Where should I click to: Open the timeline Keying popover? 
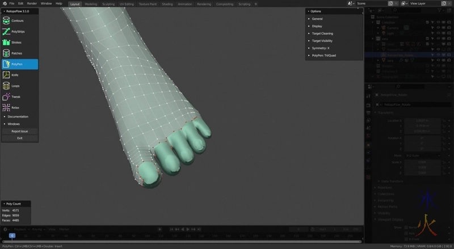click(38, 229)
